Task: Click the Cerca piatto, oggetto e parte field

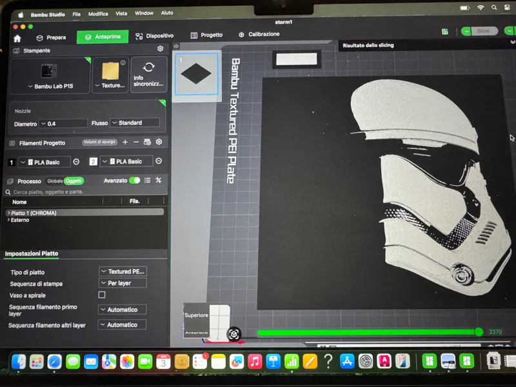Action: 86,192
